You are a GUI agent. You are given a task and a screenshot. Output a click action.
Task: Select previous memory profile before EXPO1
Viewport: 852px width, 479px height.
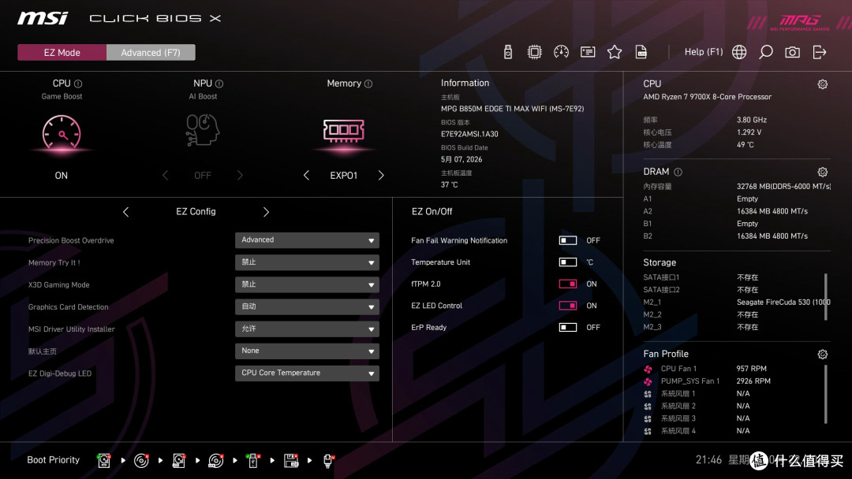[306, 175]
